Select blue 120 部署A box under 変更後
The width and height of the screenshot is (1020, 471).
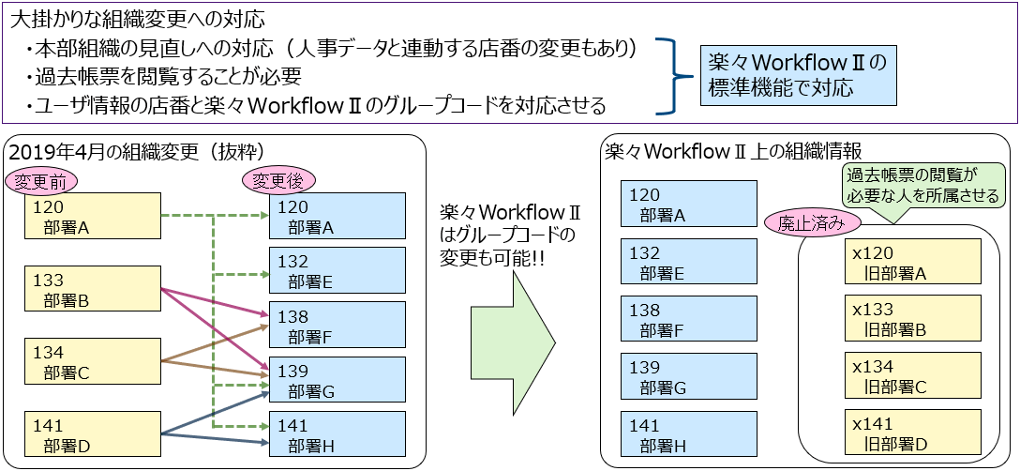tap(337, 215)
